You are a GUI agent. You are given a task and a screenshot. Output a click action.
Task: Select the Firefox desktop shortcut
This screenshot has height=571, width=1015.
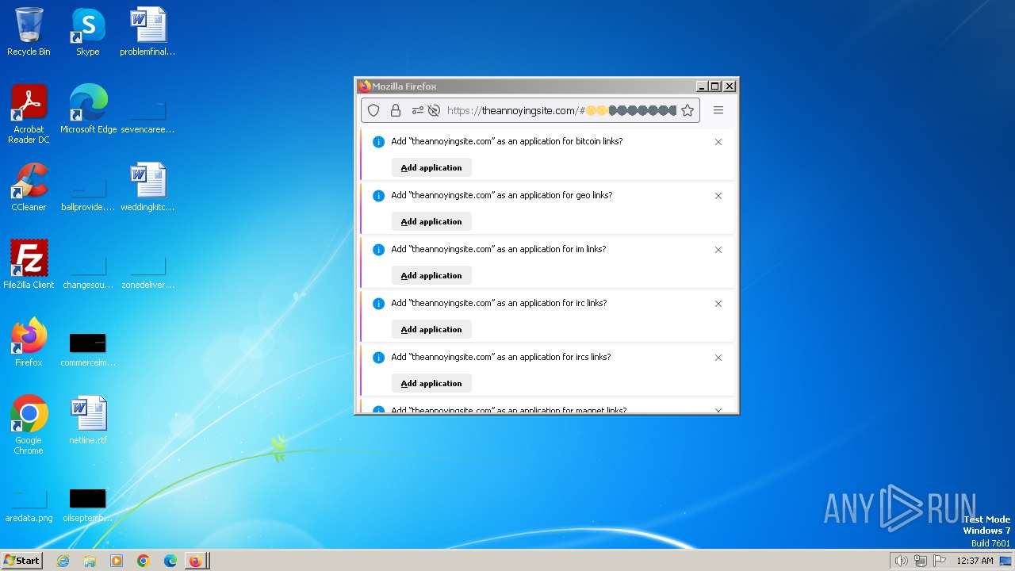(29, 343)
